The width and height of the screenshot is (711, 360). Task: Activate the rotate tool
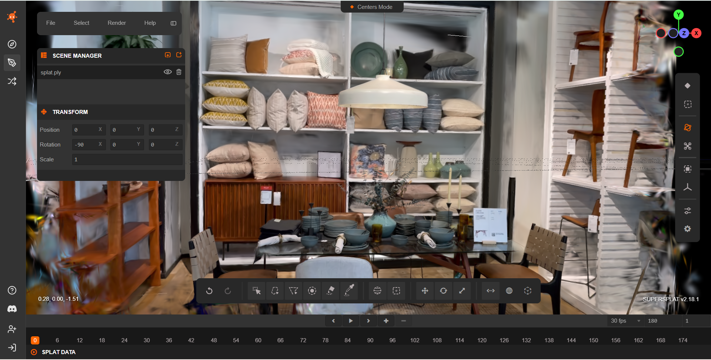[443, 291]
